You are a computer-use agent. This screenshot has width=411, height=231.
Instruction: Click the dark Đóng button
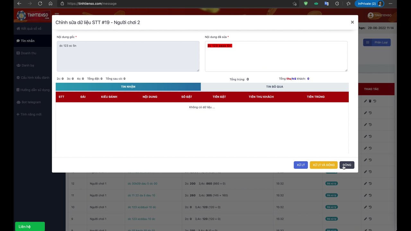347,165
